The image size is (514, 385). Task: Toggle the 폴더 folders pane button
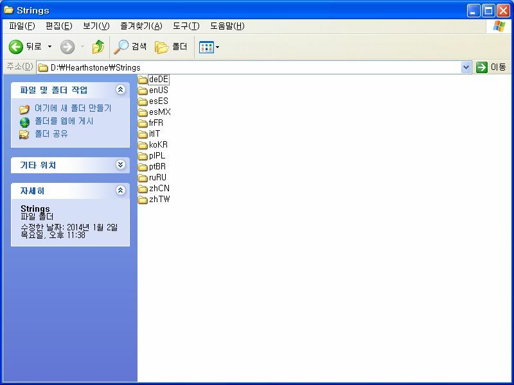[171, 47]
